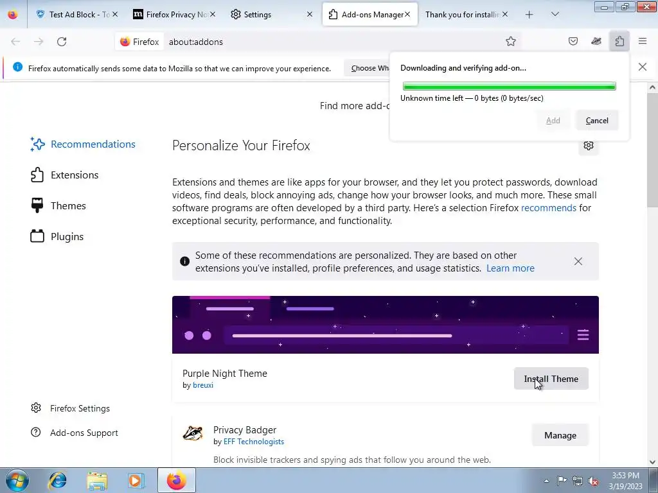The image size is (658, 493).
Task: Open the muted volume tray icon
Action: (593, 481)
